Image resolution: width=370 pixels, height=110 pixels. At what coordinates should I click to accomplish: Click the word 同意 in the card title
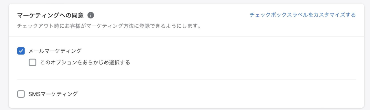point(77,15)
